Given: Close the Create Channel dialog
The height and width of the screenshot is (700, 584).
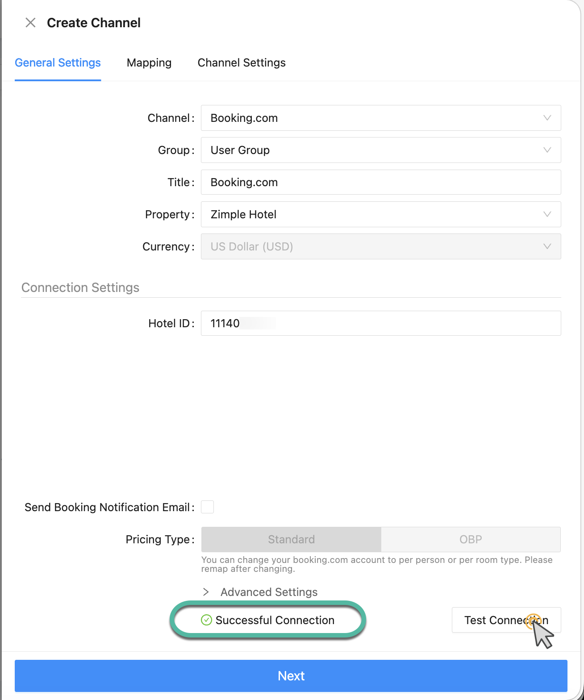Looking at the screenshot, I should click(x=30, y=23).
